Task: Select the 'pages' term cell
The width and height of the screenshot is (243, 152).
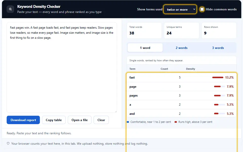Action: [133, 96]
